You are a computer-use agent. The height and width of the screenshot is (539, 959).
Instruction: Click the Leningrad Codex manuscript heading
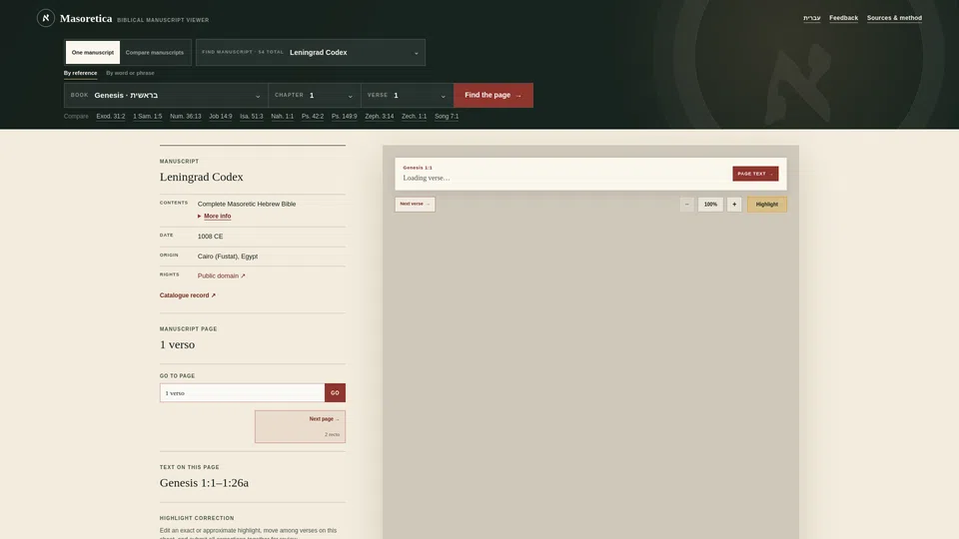coord(201,178)
